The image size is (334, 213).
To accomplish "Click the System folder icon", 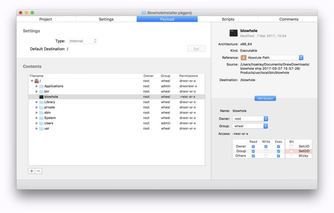I will pos(42,118).
